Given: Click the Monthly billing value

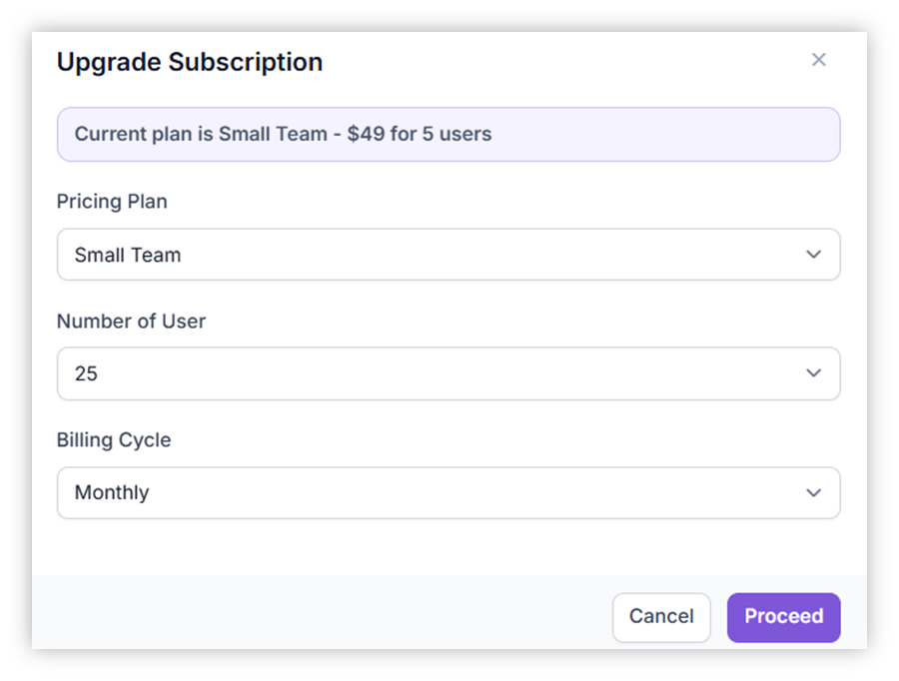Looking at the screenshot, I should (112, 492).
